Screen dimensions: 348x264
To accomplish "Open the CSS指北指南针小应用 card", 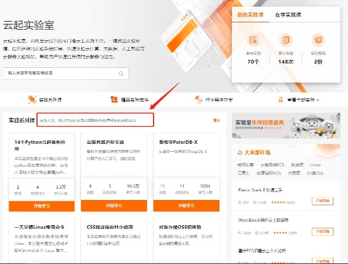I will point(109,227).
